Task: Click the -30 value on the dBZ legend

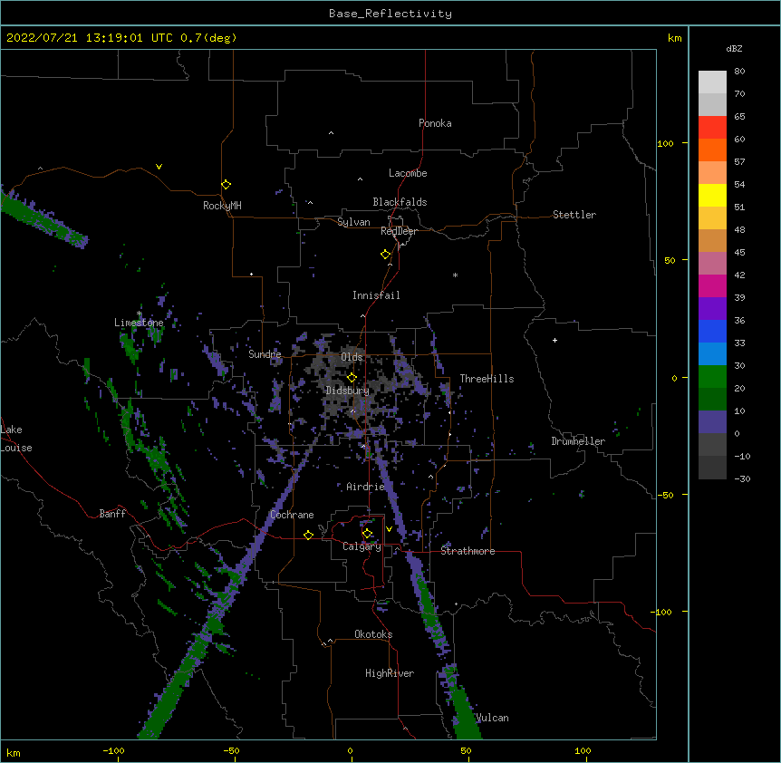Action: (742, 478)
